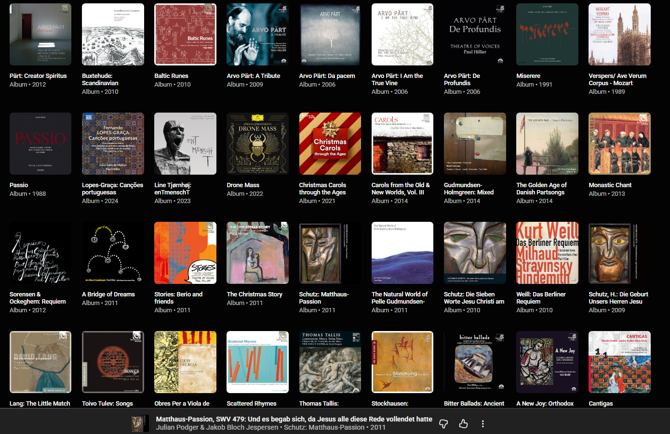Click the 'Pärt: Creator Spiritus' title link

(x=38, y=76)
